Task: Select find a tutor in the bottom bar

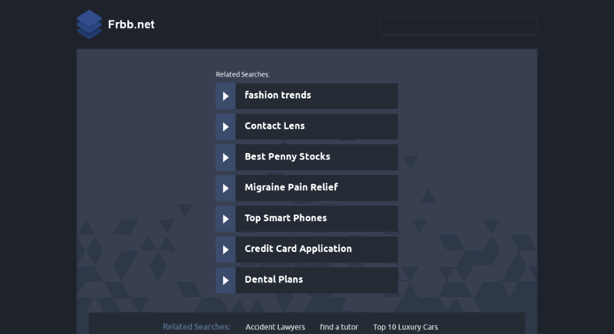Action: pos(339,327)
